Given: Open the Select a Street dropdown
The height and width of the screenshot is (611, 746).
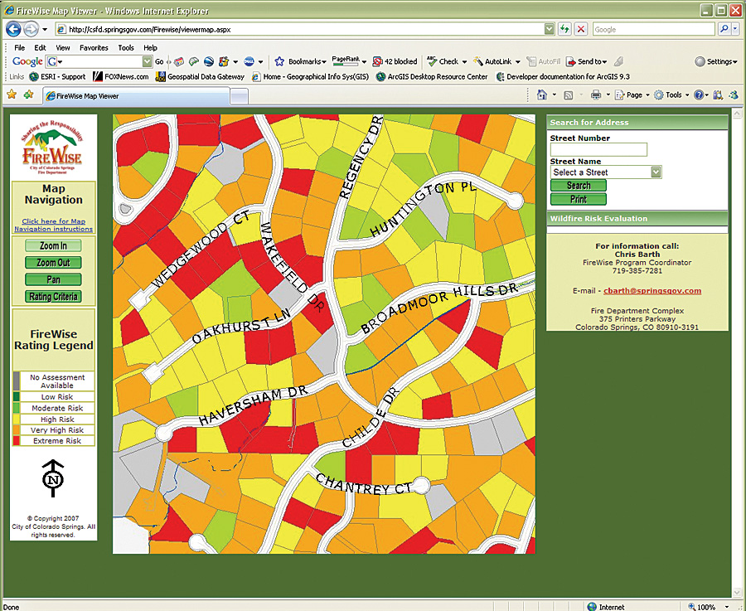Looking at the screenshot, I should [606, 172].
